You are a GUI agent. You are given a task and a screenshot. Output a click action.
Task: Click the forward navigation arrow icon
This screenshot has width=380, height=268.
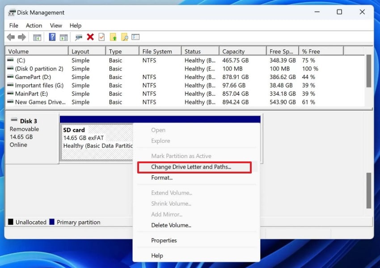point(22,37)
